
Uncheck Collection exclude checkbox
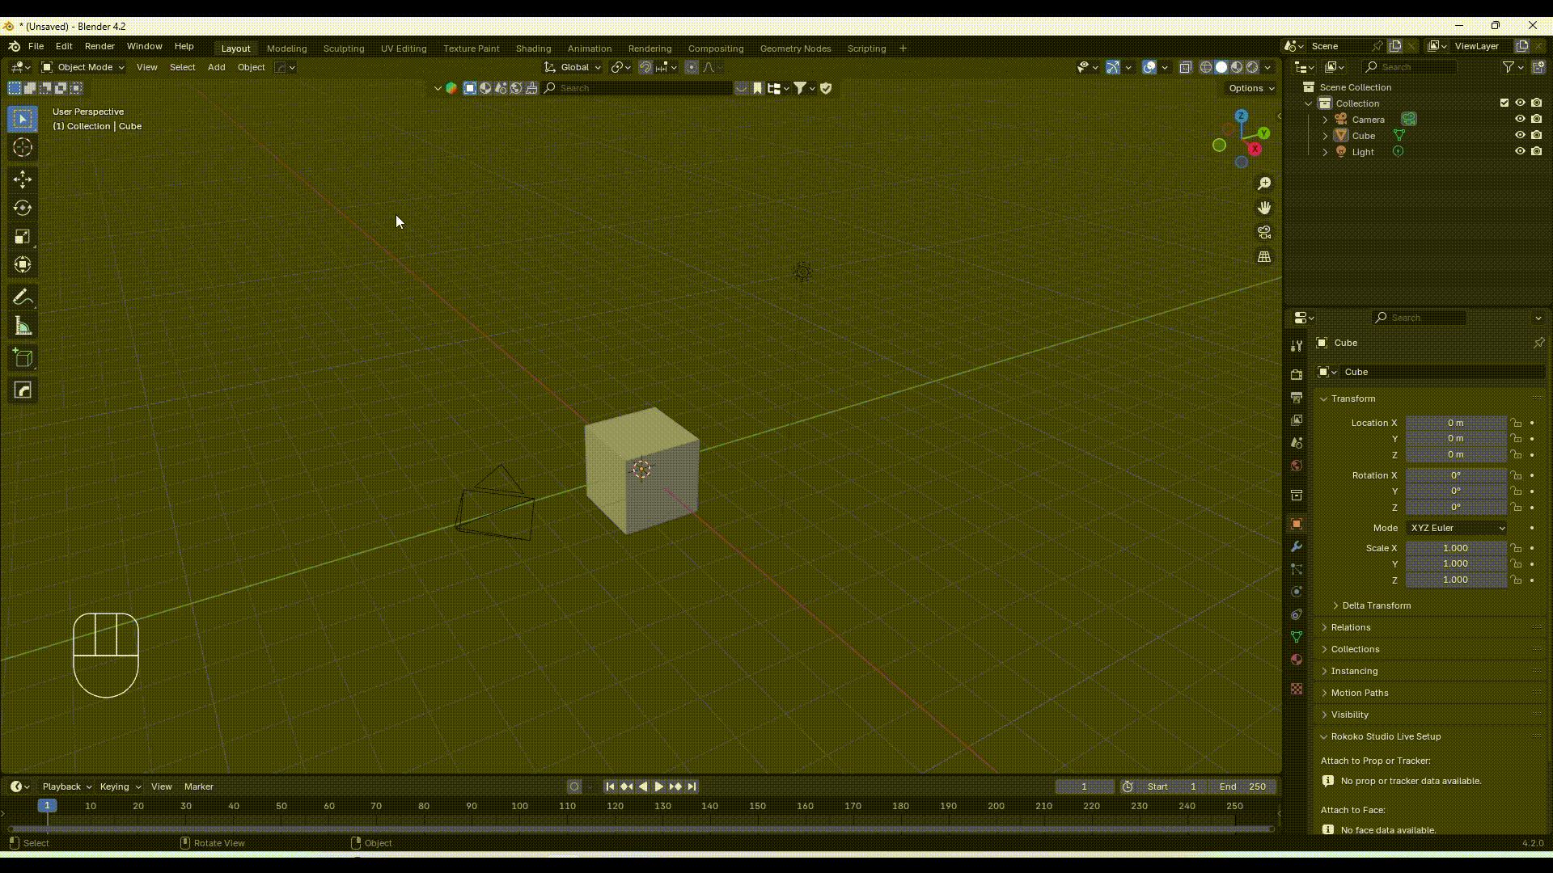[x=1504, y=103]
